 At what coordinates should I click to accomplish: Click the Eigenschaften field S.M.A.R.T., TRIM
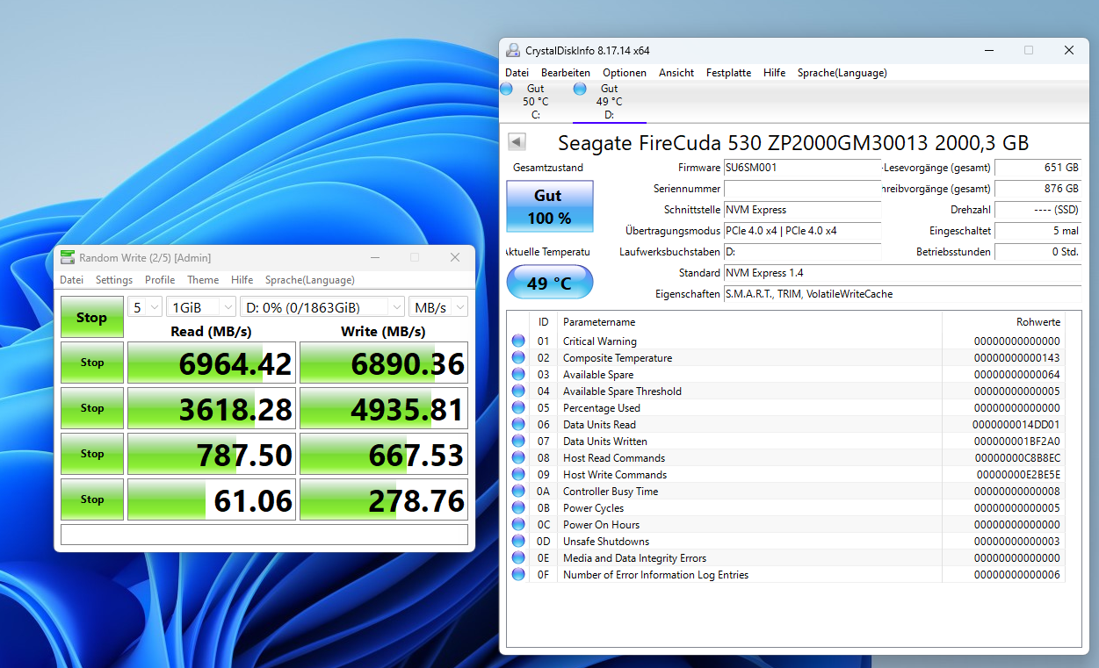click(x=903, y=294)
